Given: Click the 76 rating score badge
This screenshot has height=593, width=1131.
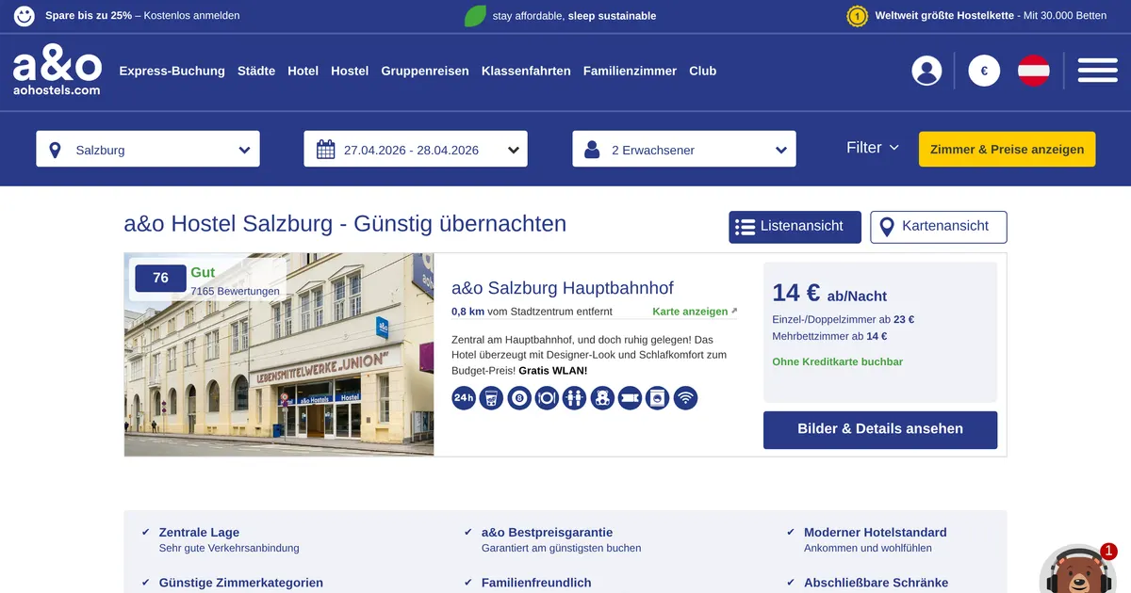Looking at the screenshot, I should point(160,278).
